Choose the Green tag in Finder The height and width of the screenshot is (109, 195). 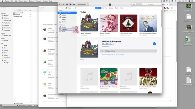[5, 55]
